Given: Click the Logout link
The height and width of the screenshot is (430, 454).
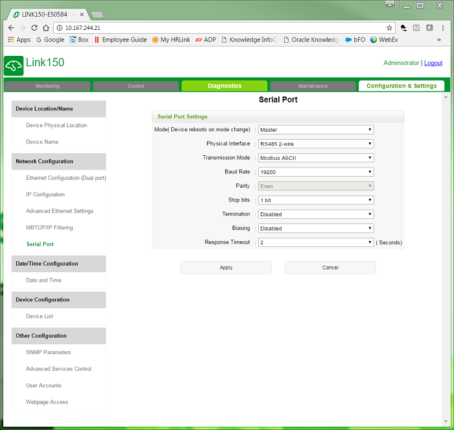Looking at the screenshot, I should 433,63.
